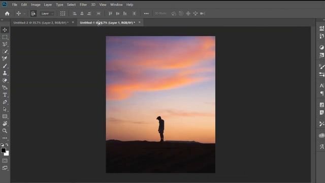
Task: Pick the white background color swatch
Action: pos(7,154)
